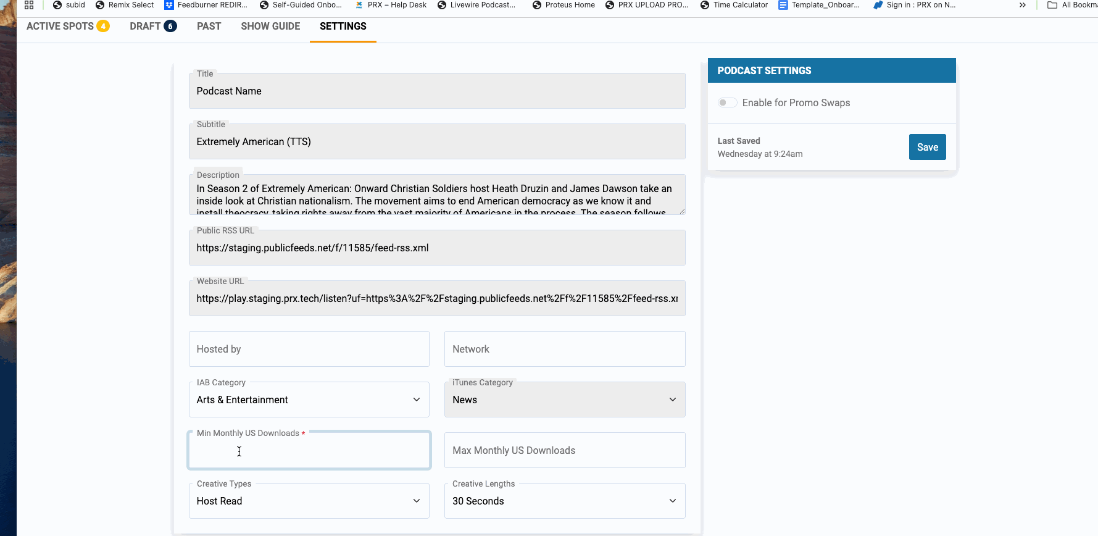Show hidden bookmarks with the overflow chevron

[x=1022, y=5]
